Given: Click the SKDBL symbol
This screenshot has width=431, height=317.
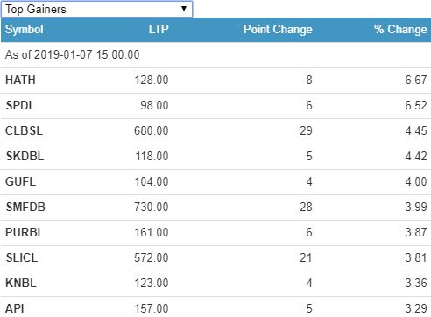Looking at the screenshot, I should [x=25, y=156].
